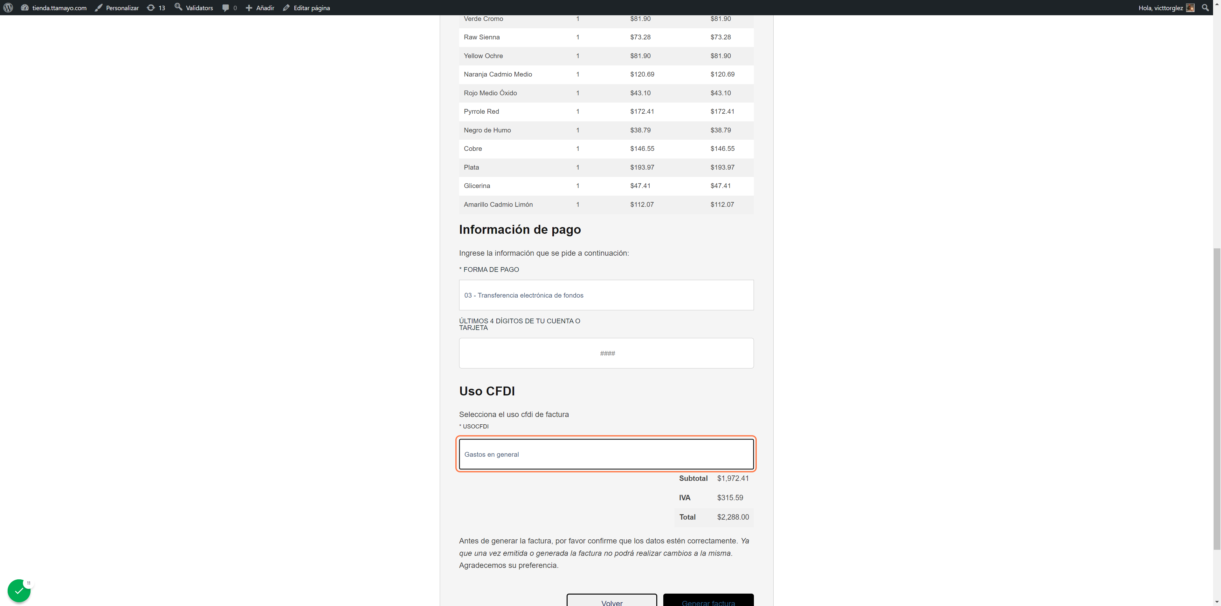Image resolution: width=1221 pixels, height=606 pixels.
Task: Select the Naranja Cadmio Medio product cell
Action: (498, 74)
